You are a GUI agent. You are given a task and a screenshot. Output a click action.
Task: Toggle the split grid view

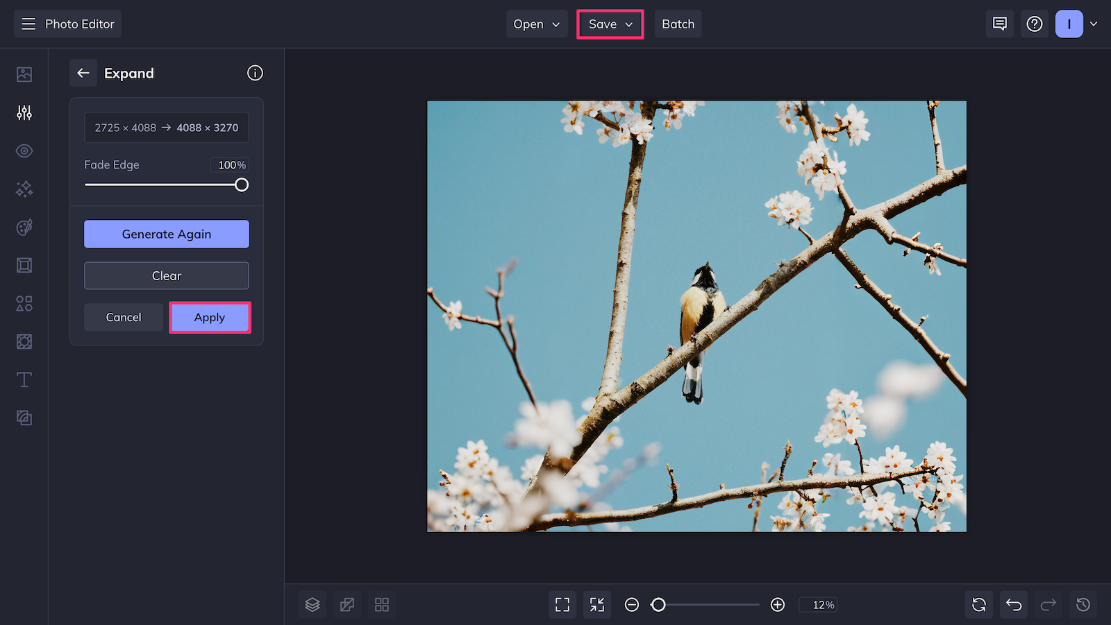(382, 604)
